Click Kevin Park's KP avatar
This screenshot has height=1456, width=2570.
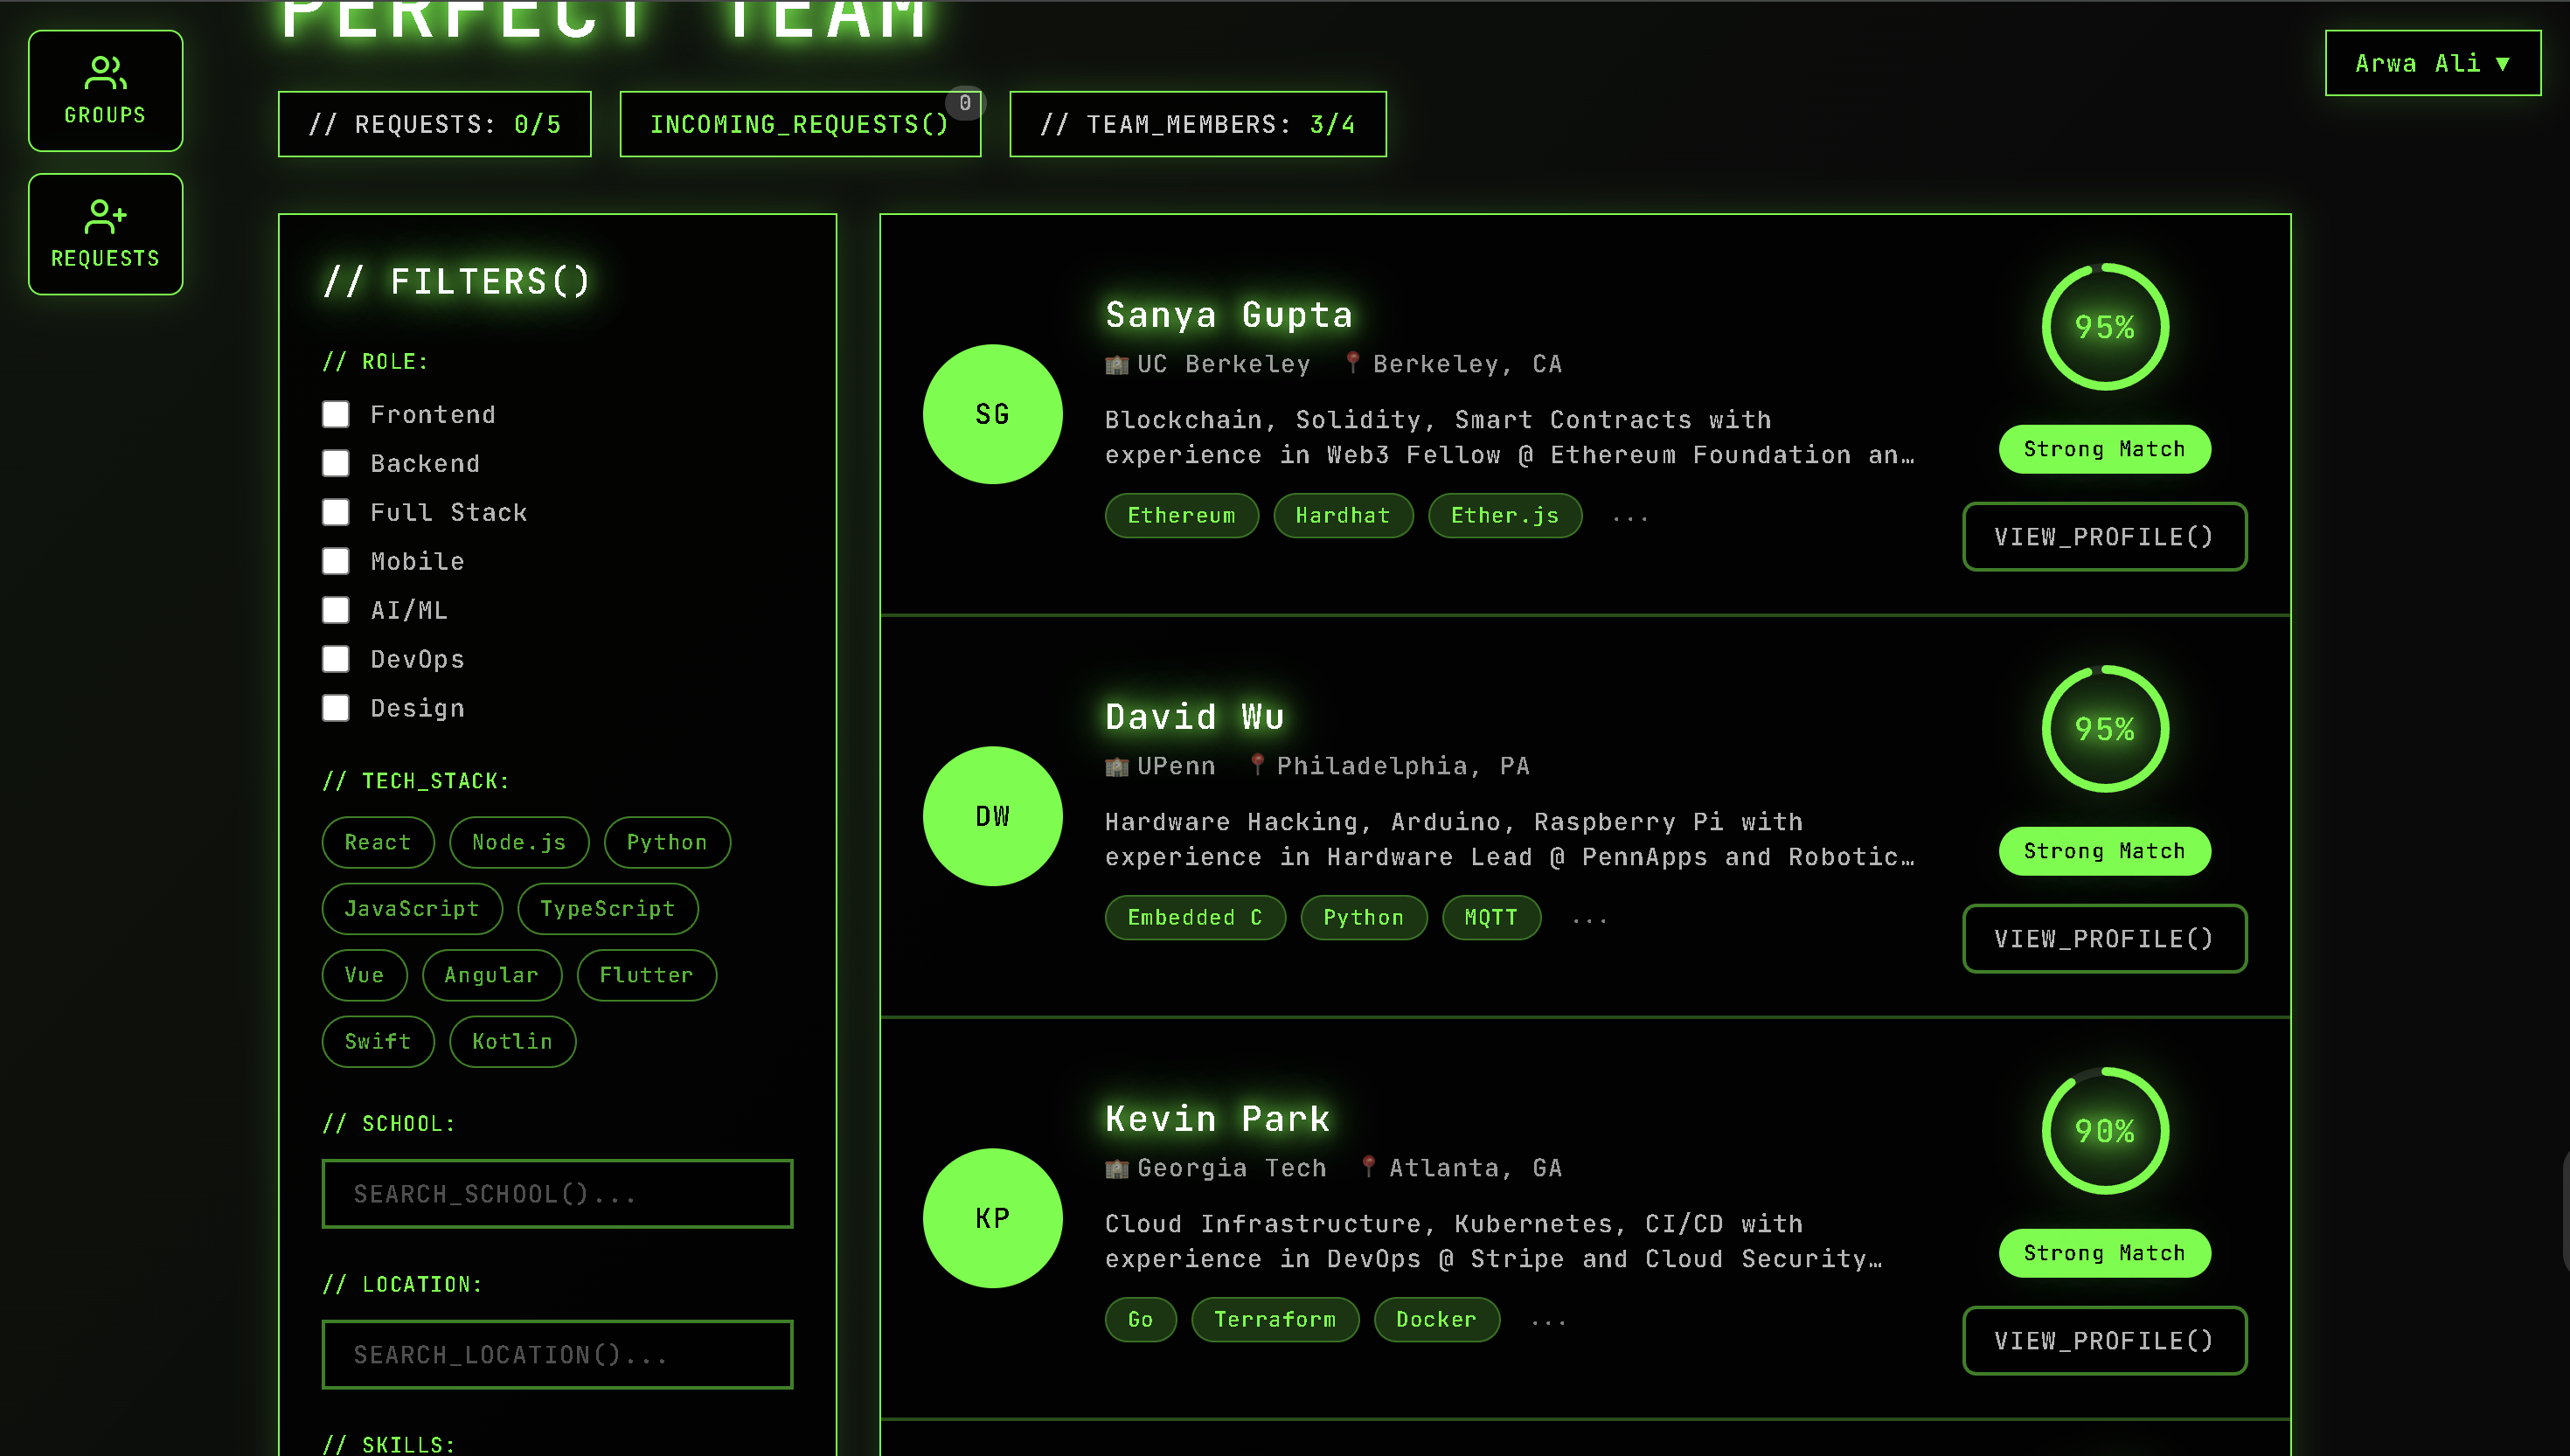point(992,1218)
